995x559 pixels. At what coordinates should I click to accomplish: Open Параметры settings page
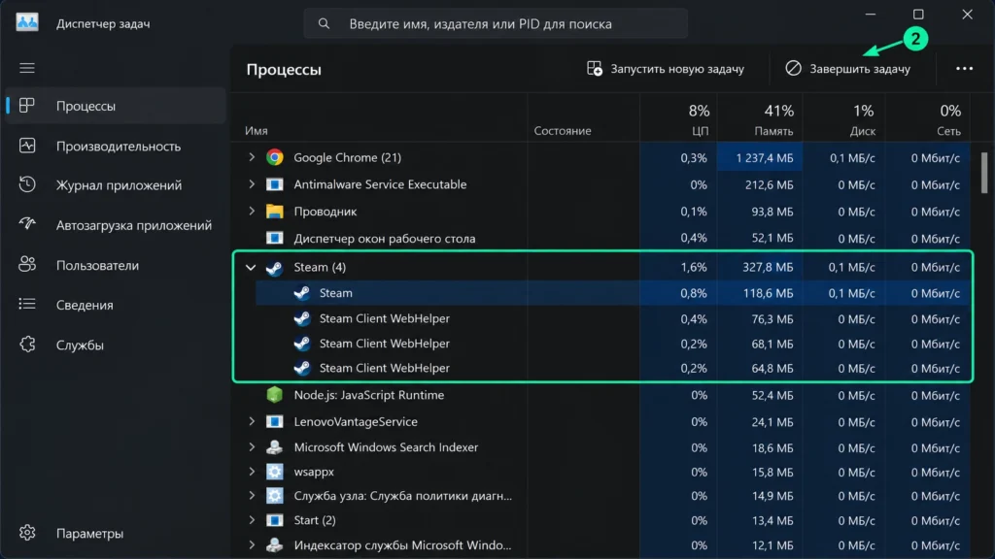[116, 533]
